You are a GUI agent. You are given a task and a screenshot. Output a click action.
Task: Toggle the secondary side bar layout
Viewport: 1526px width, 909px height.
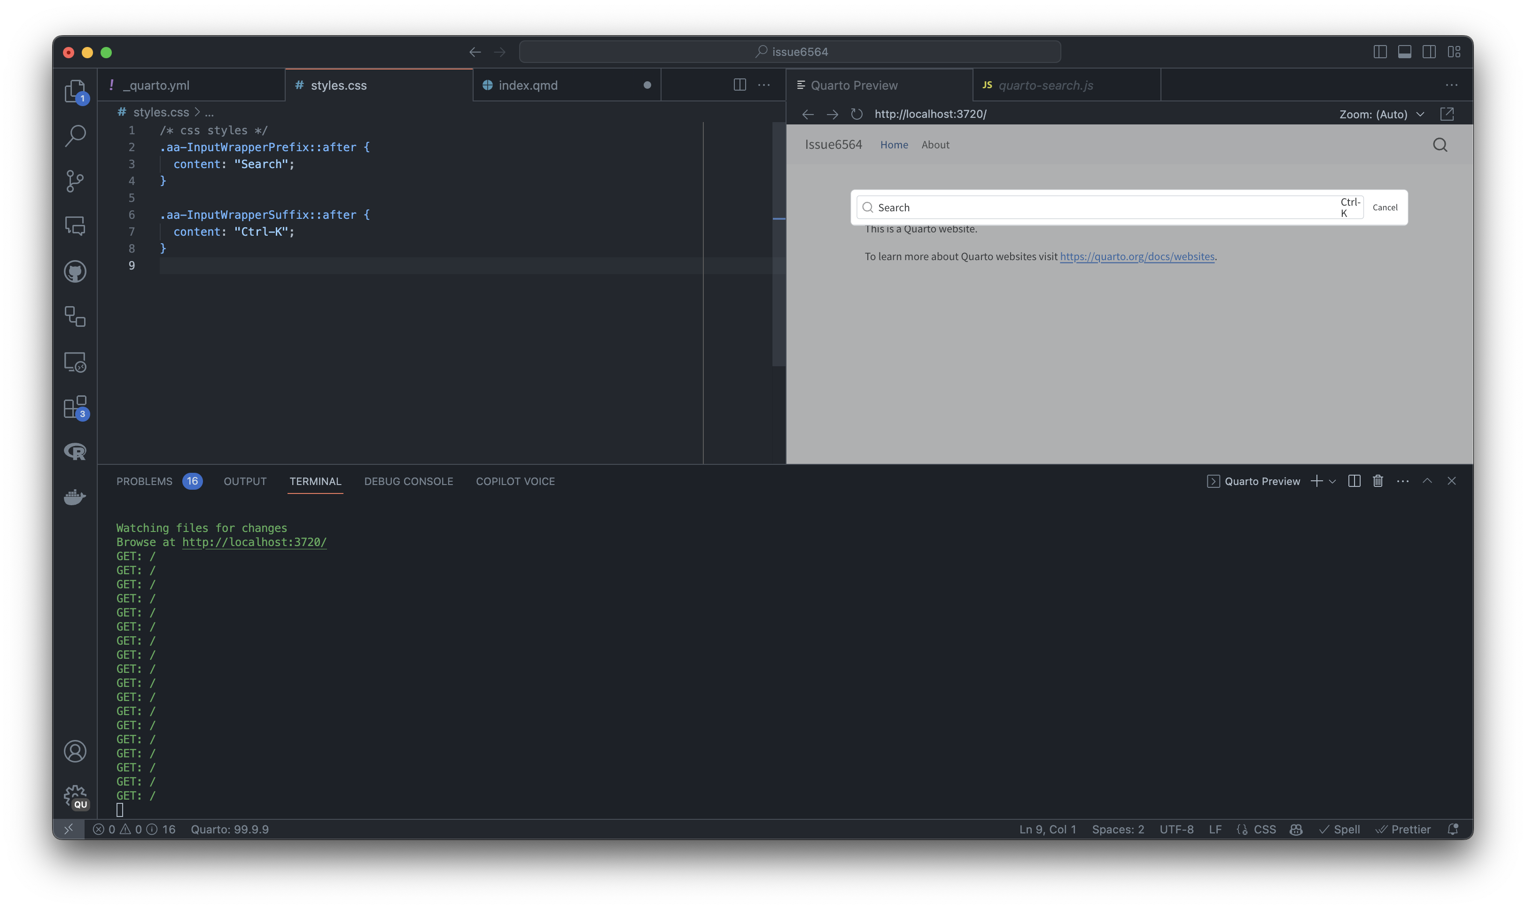pos(1429,52)
